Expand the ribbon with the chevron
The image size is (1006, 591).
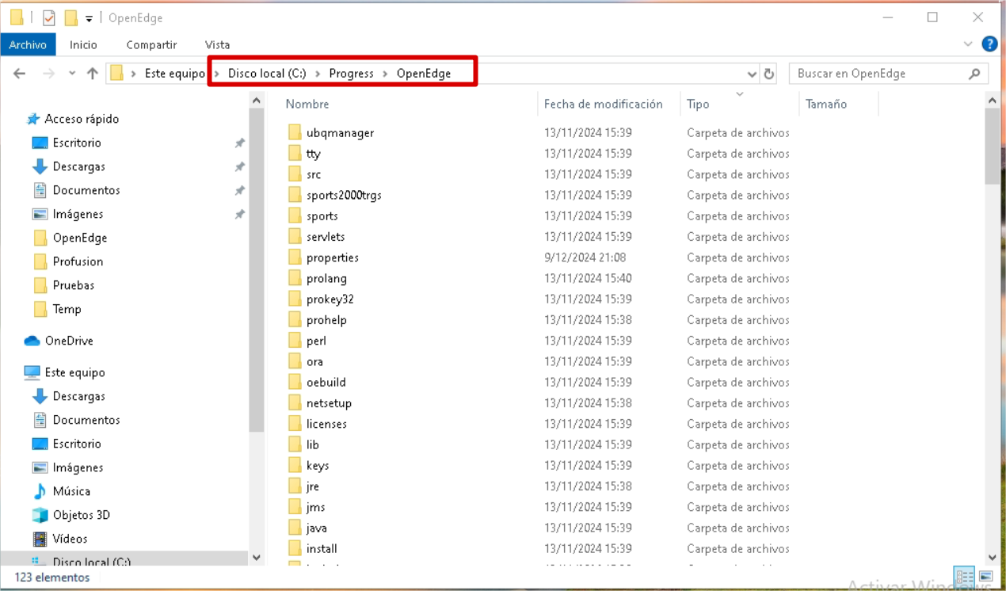tap(968, 44)
